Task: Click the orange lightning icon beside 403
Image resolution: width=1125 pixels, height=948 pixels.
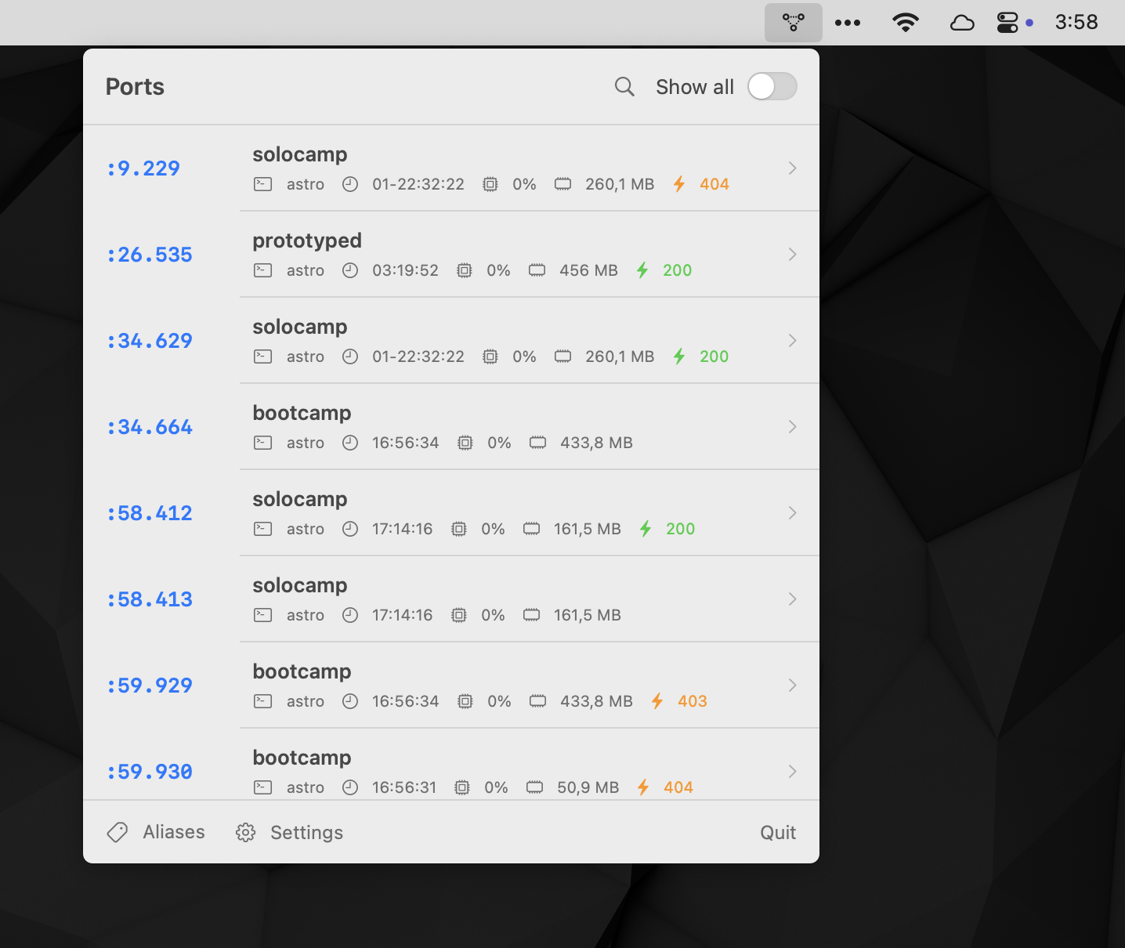Action: (657, 701)
